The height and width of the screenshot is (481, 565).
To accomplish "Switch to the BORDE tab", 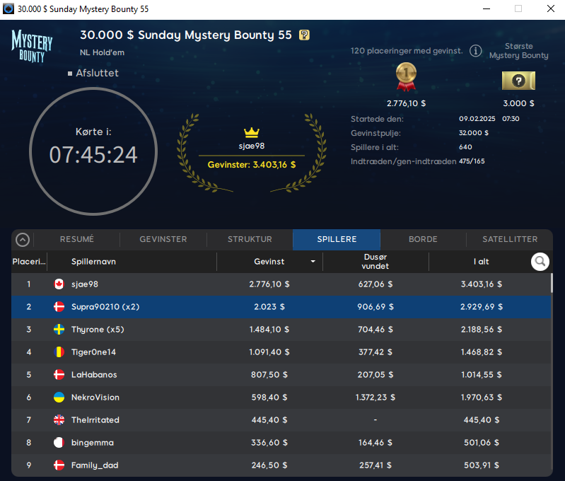I will [423, 239].
